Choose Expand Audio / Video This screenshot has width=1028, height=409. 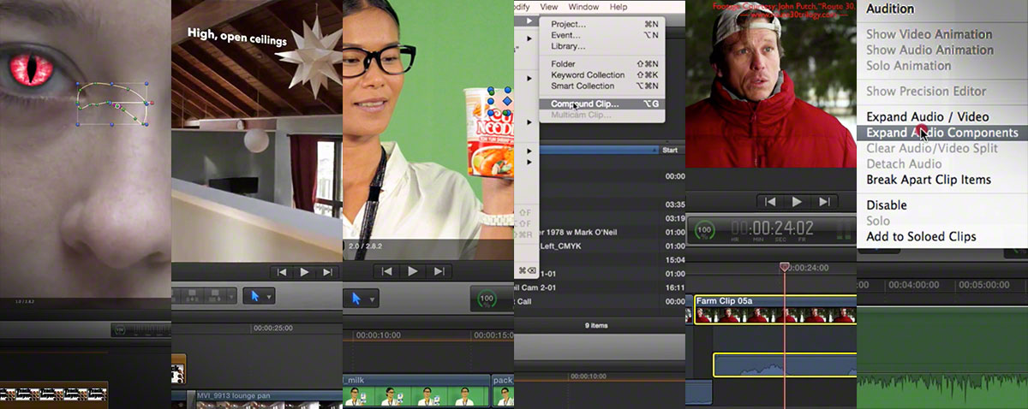pos(942,117)
